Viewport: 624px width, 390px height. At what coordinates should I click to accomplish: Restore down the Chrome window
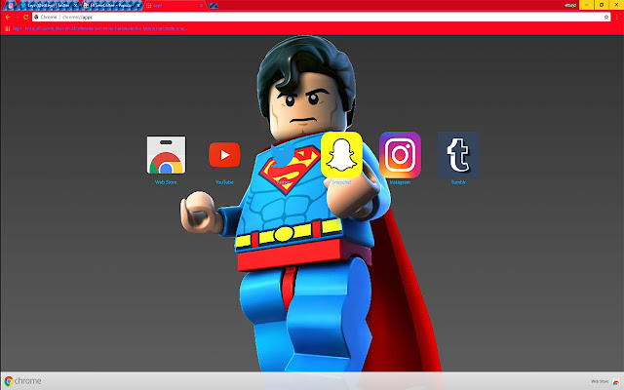point(602,5)
